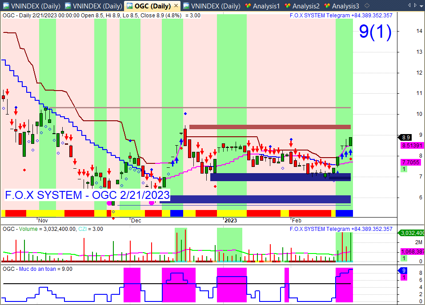The image size is (425, 305).
Task: Select the red resistance zone near 9.4
Action: (270, 127)
